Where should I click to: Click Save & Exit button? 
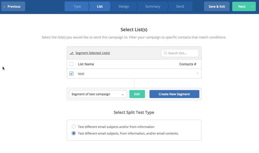point(217,7)
